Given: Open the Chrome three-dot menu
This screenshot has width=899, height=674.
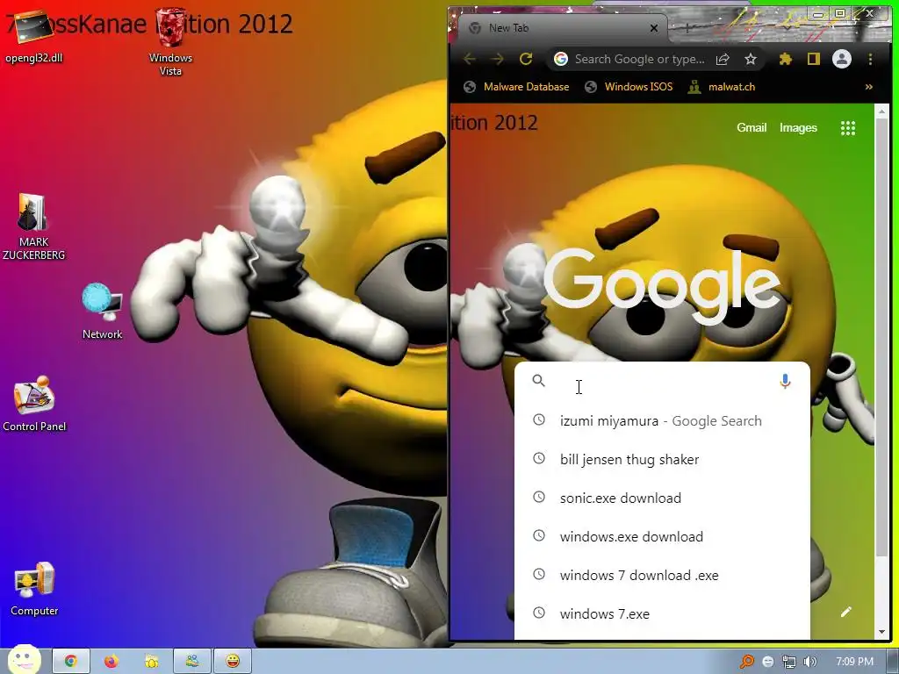Looking at the screenshot, I should click(870, 59).
